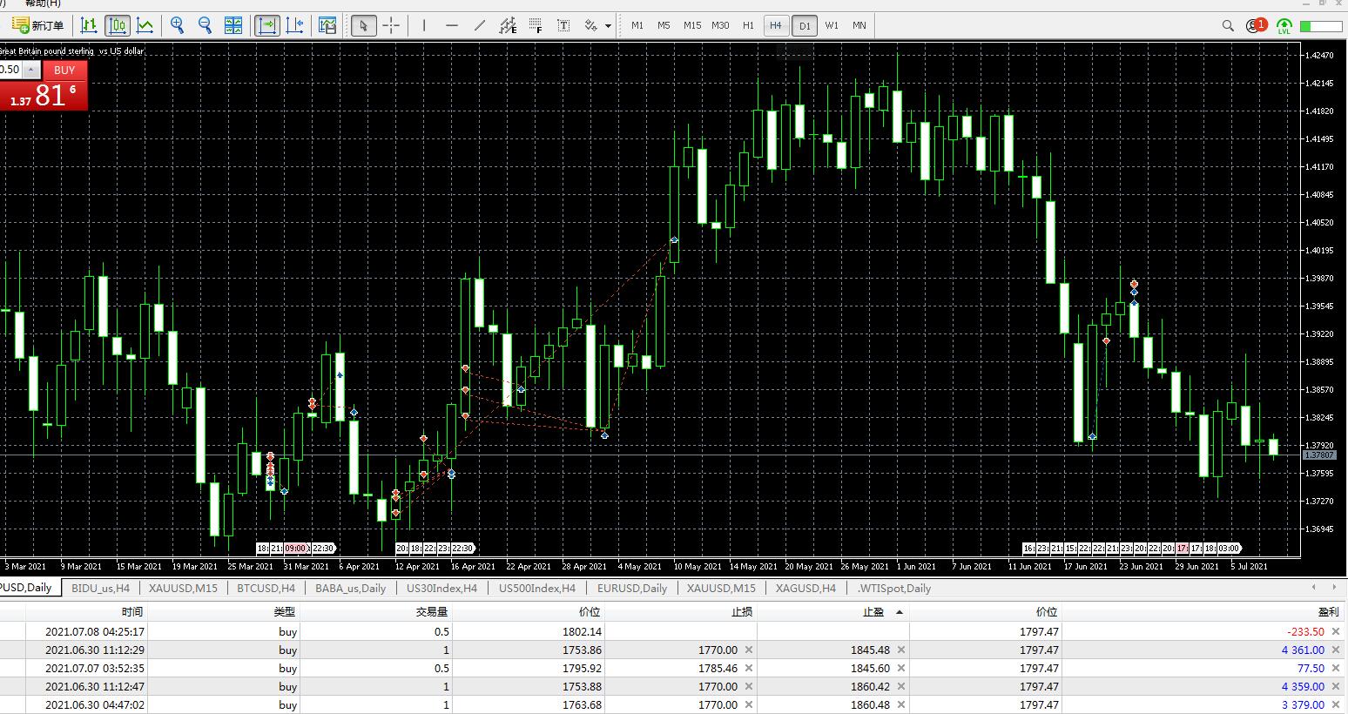Switch chart to line chart mode
The height and width of the screenshot is (714, 1348).
click(145, 25)
